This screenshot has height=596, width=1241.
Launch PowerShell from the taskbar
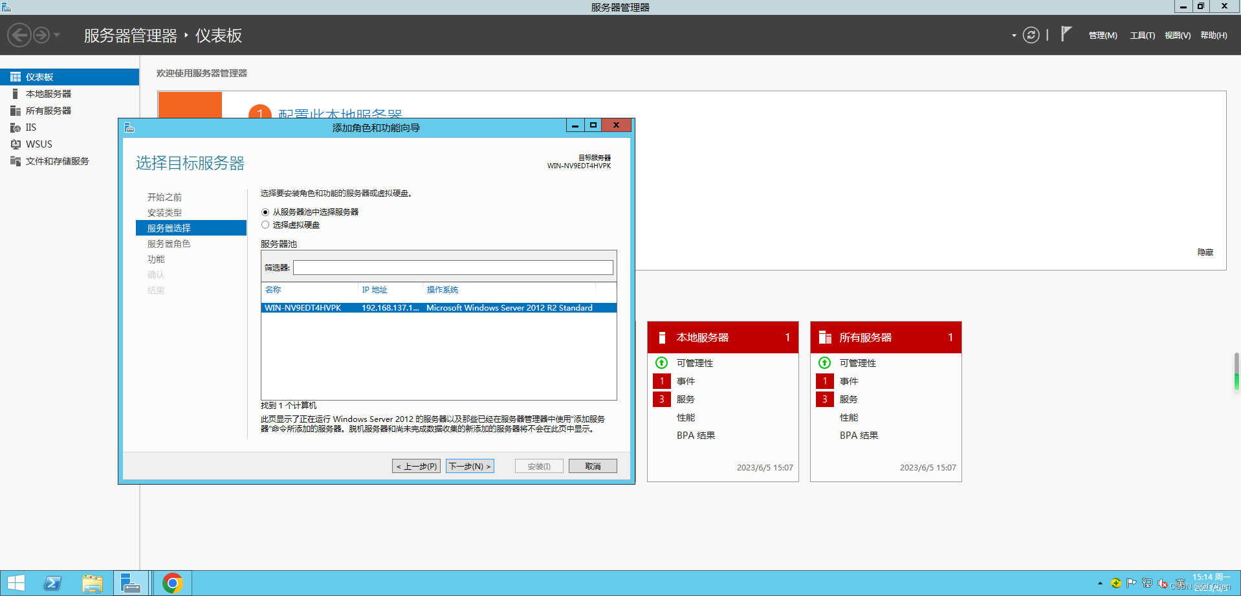click(52, 583)
